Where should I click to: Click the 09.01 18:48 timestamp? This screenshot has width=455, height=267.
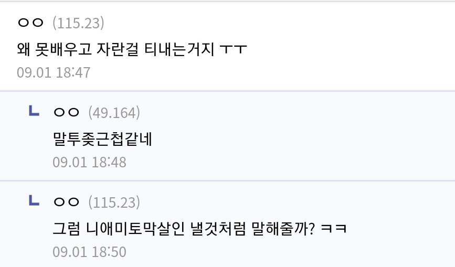pos(89,162)
